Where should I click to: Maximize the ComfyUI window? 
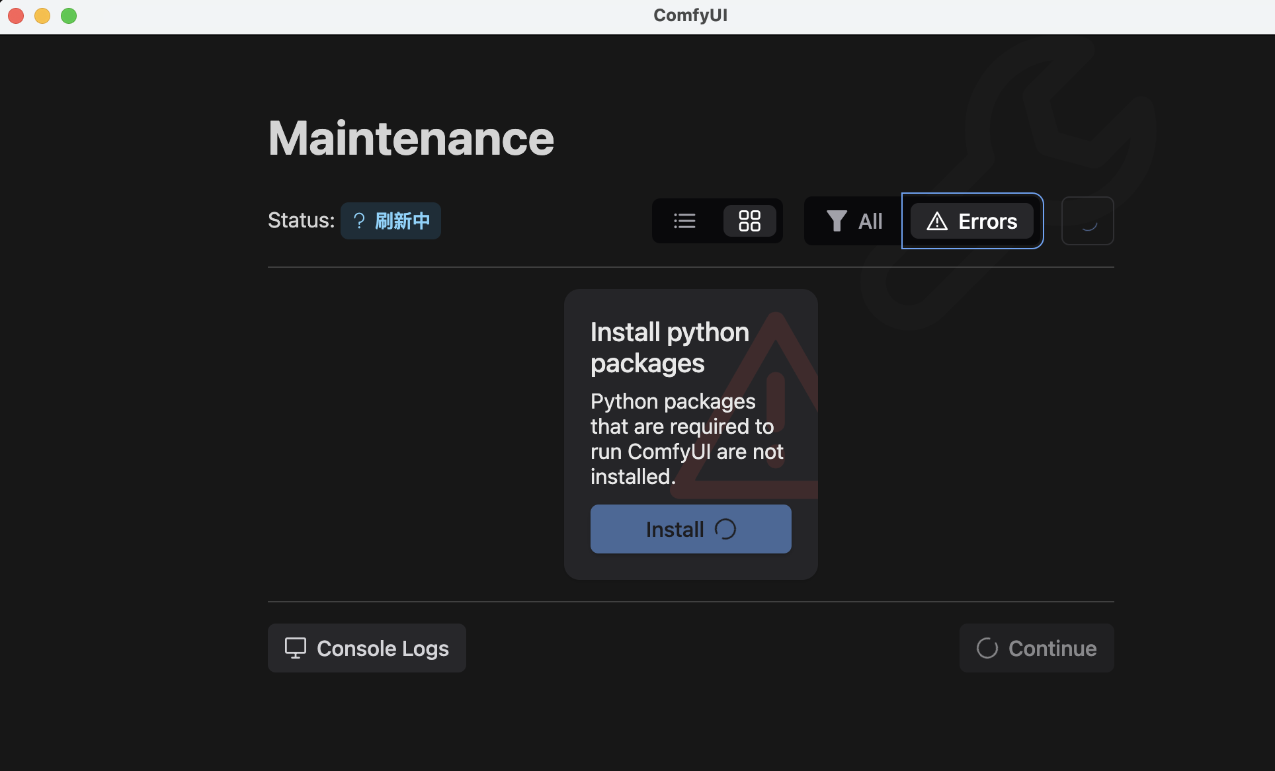click(69, 15)
